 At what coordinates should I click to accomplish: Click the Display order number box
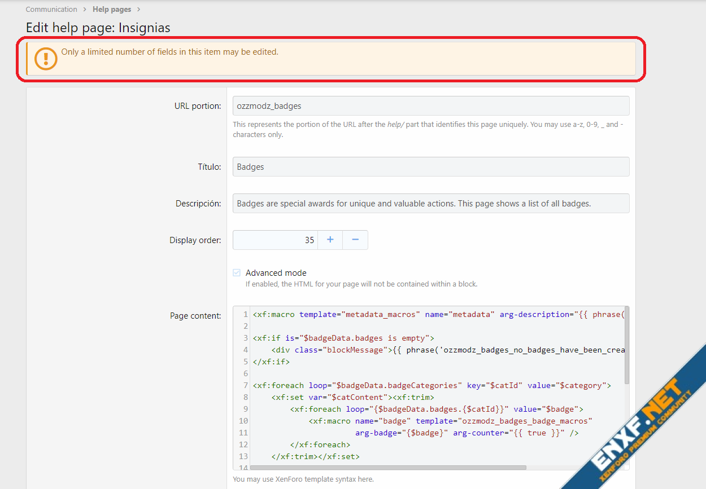tap(275, 240)
